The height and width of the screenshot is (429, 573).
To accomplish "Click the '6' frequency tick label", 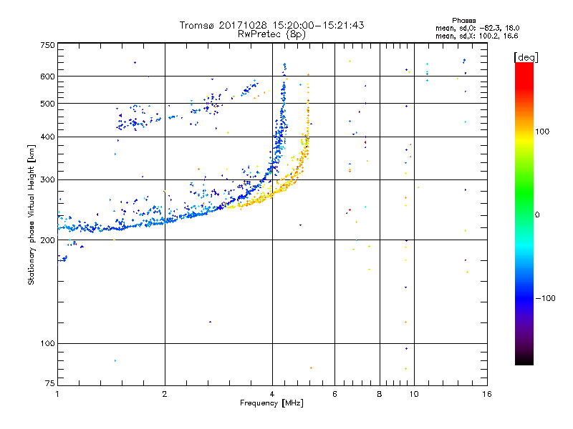I will click(334, 394).
